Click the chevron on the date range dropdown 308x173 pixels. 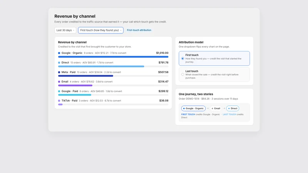[x=74, y=30]
